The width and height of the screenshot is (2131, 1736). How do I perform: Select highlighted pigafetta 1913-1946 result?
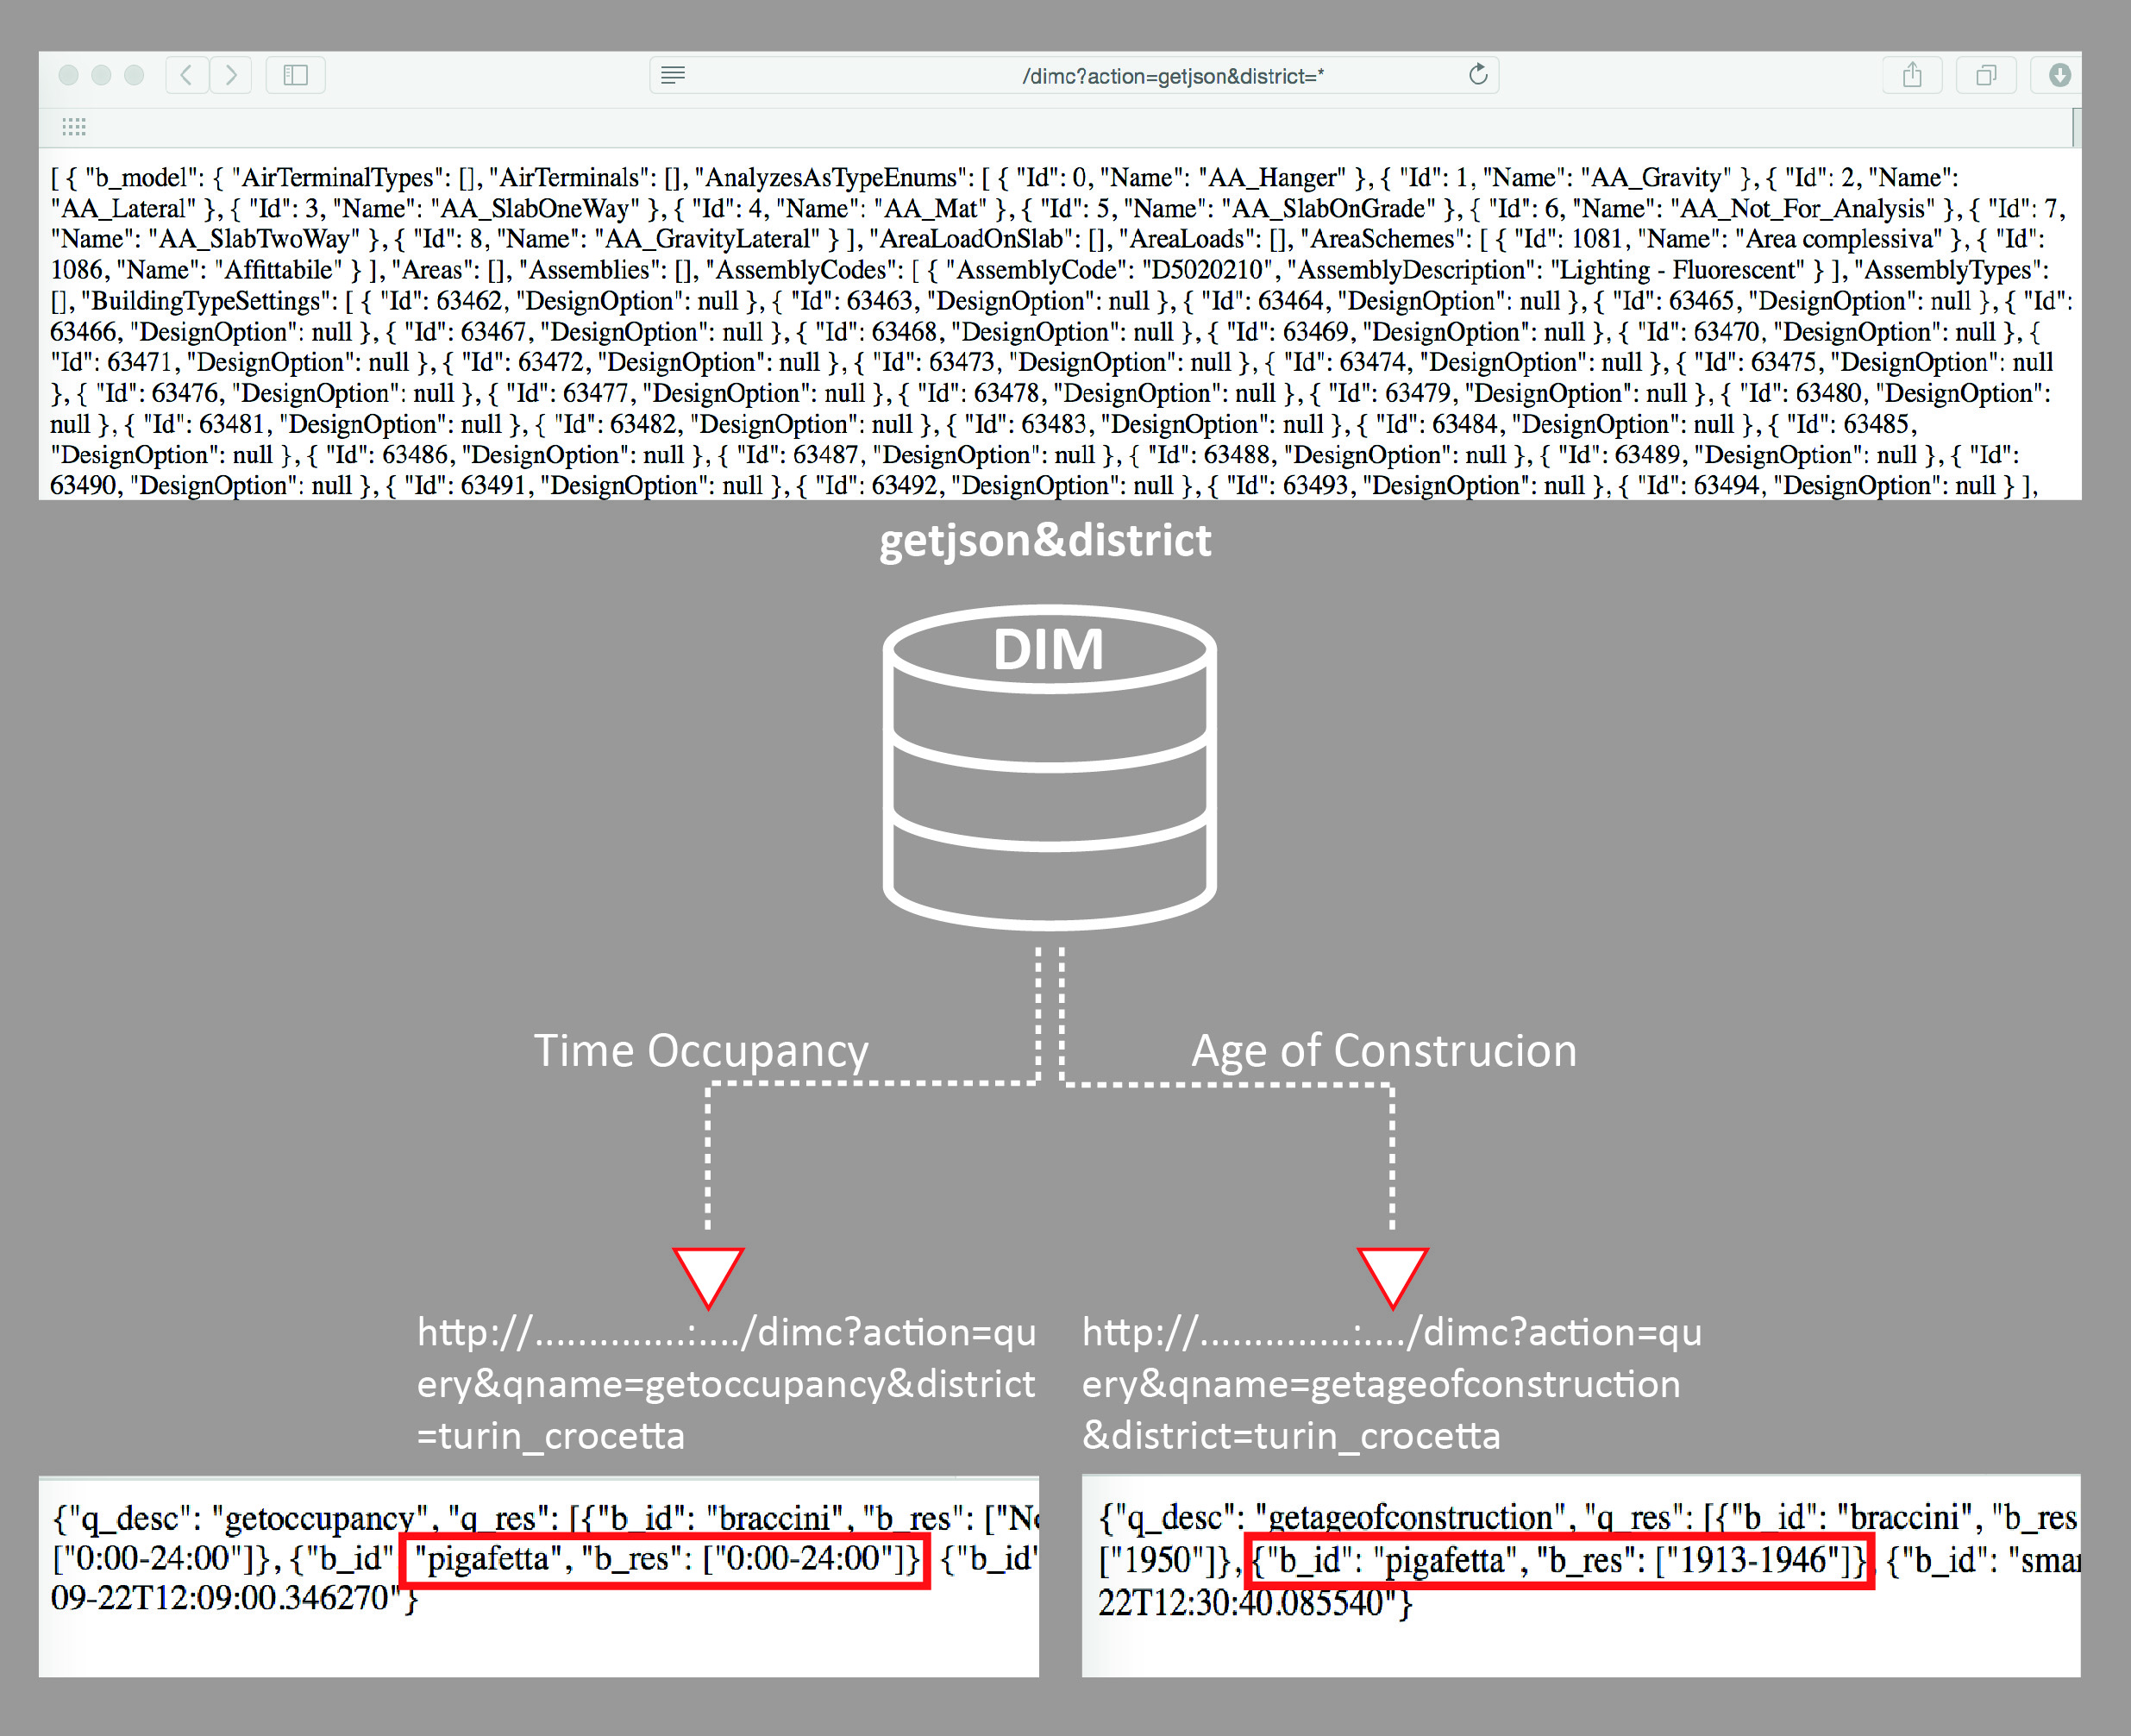(1560, 1560)
